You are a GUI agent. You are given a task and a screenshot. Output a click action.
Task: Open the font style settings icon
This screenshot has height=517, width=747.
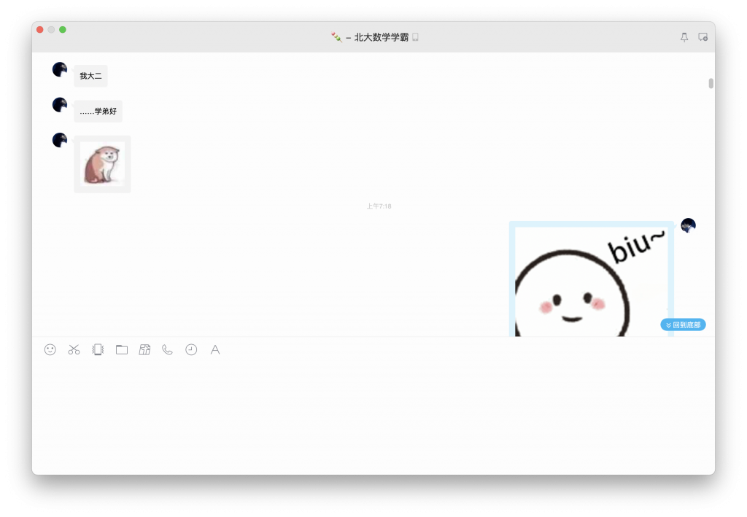pyautogui.click(x=214, y=350)
